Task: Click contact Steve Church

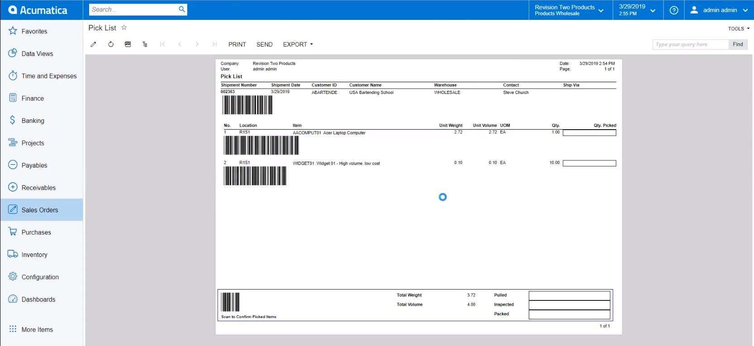Action: 516,92
